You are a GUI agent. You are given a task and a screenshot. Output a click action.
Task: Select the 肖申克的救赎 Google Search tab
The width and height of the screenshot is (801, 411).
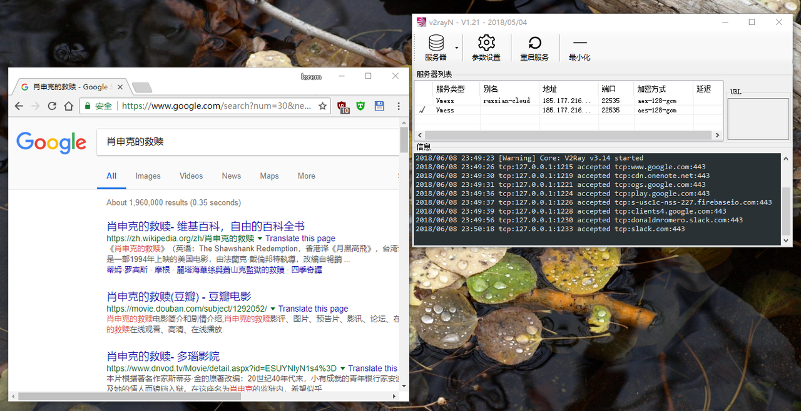pos(72,87)
